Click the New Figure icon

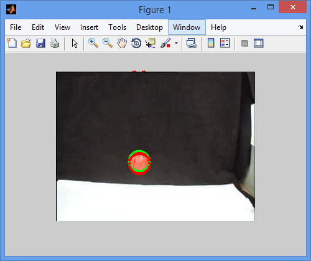12,43
